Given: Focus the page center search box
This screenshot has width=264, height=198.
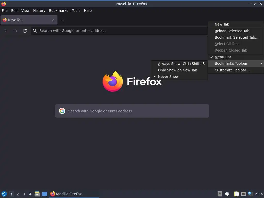Looking at the screenshot, I should 132,111.
